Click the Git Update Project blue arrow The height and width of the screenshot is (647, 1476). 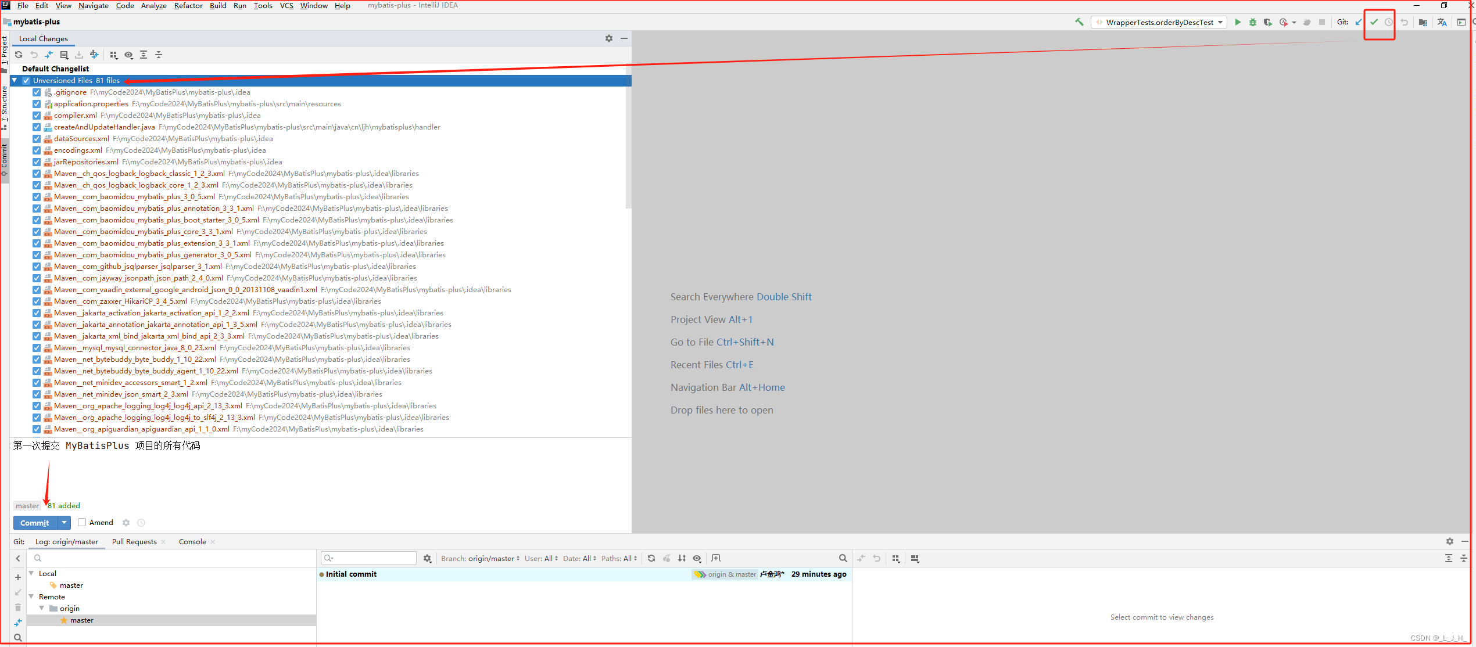click(x=1359, y=22)
